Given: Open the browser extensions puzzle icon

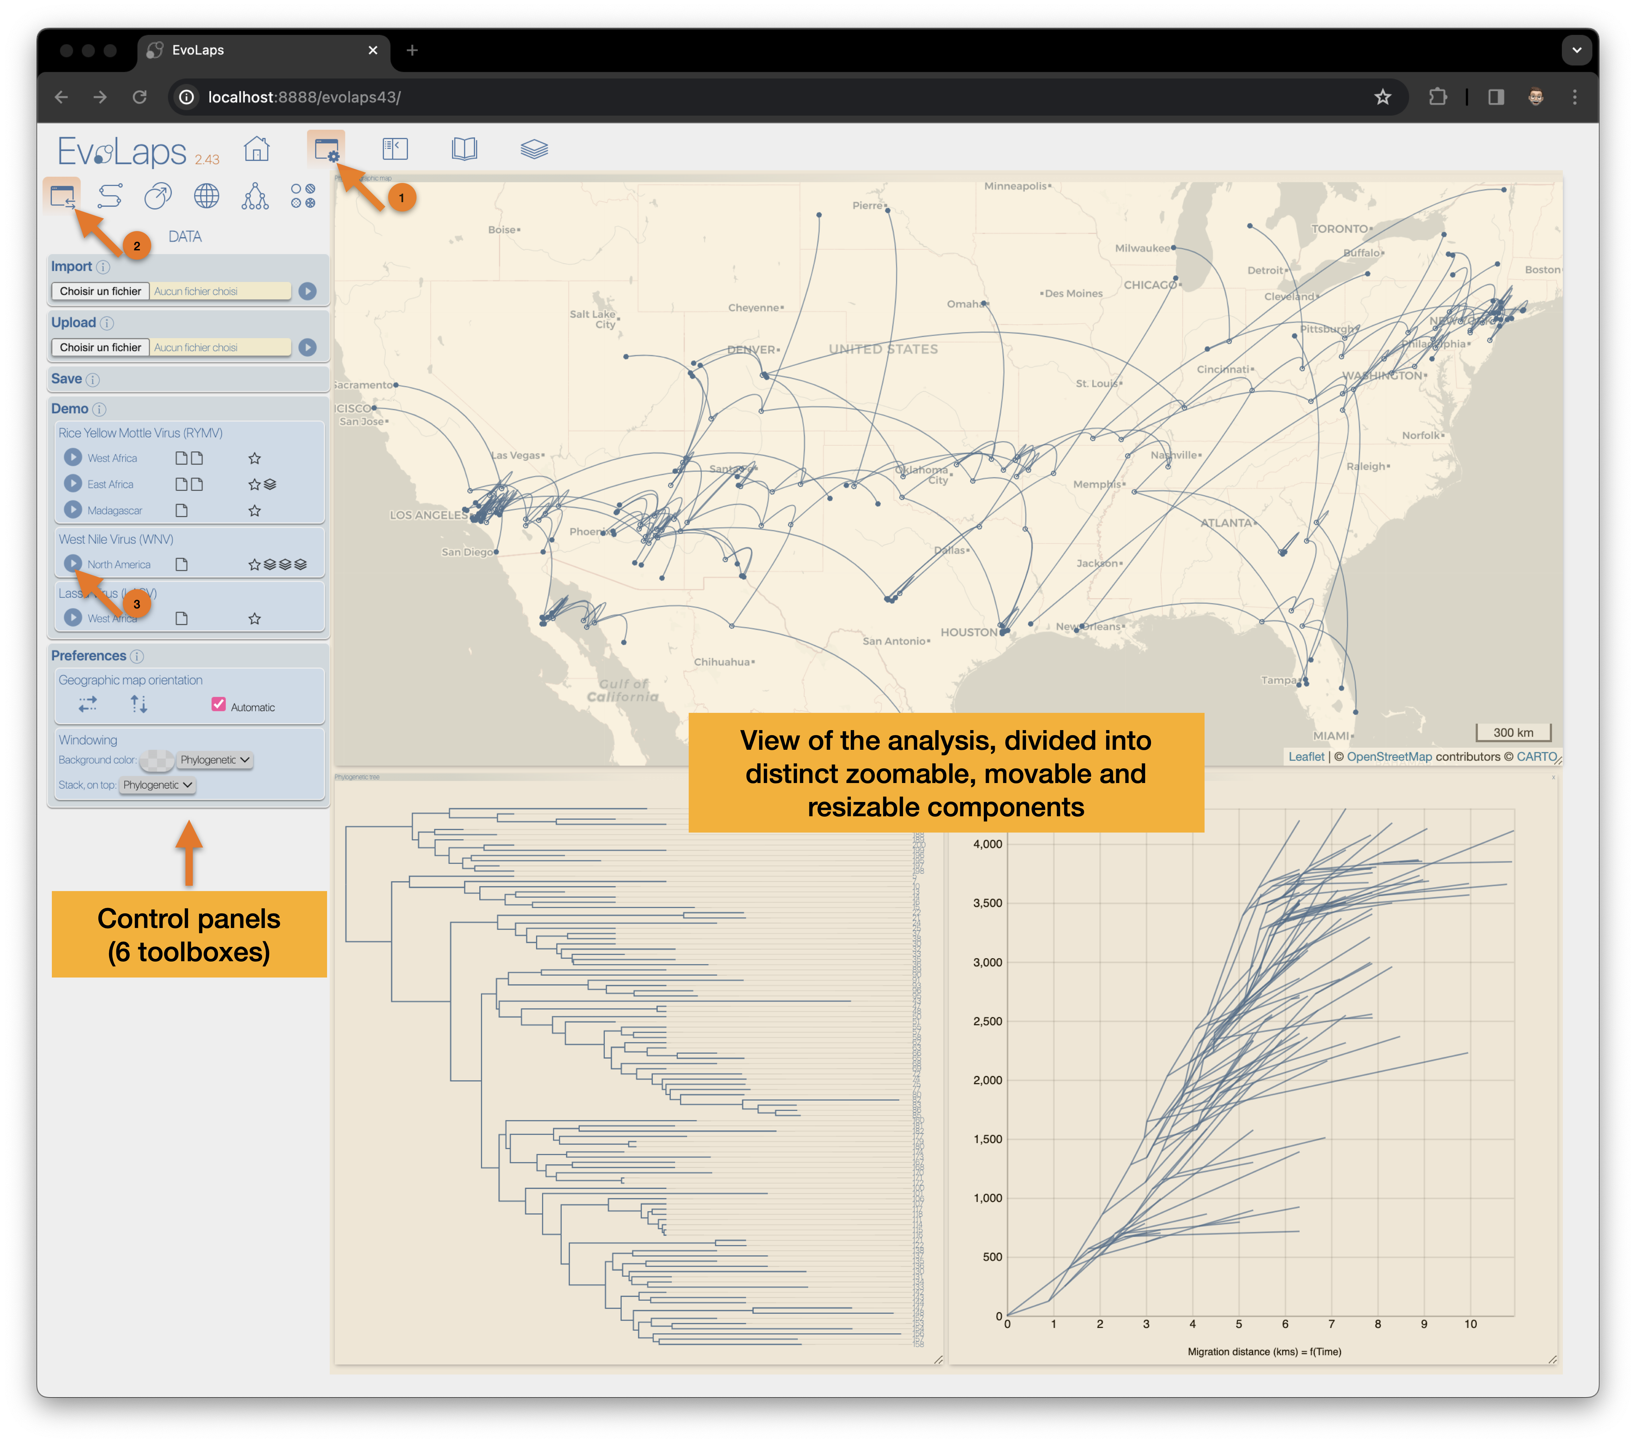Looking at the screenshot, I should [x=1438, y=97].
